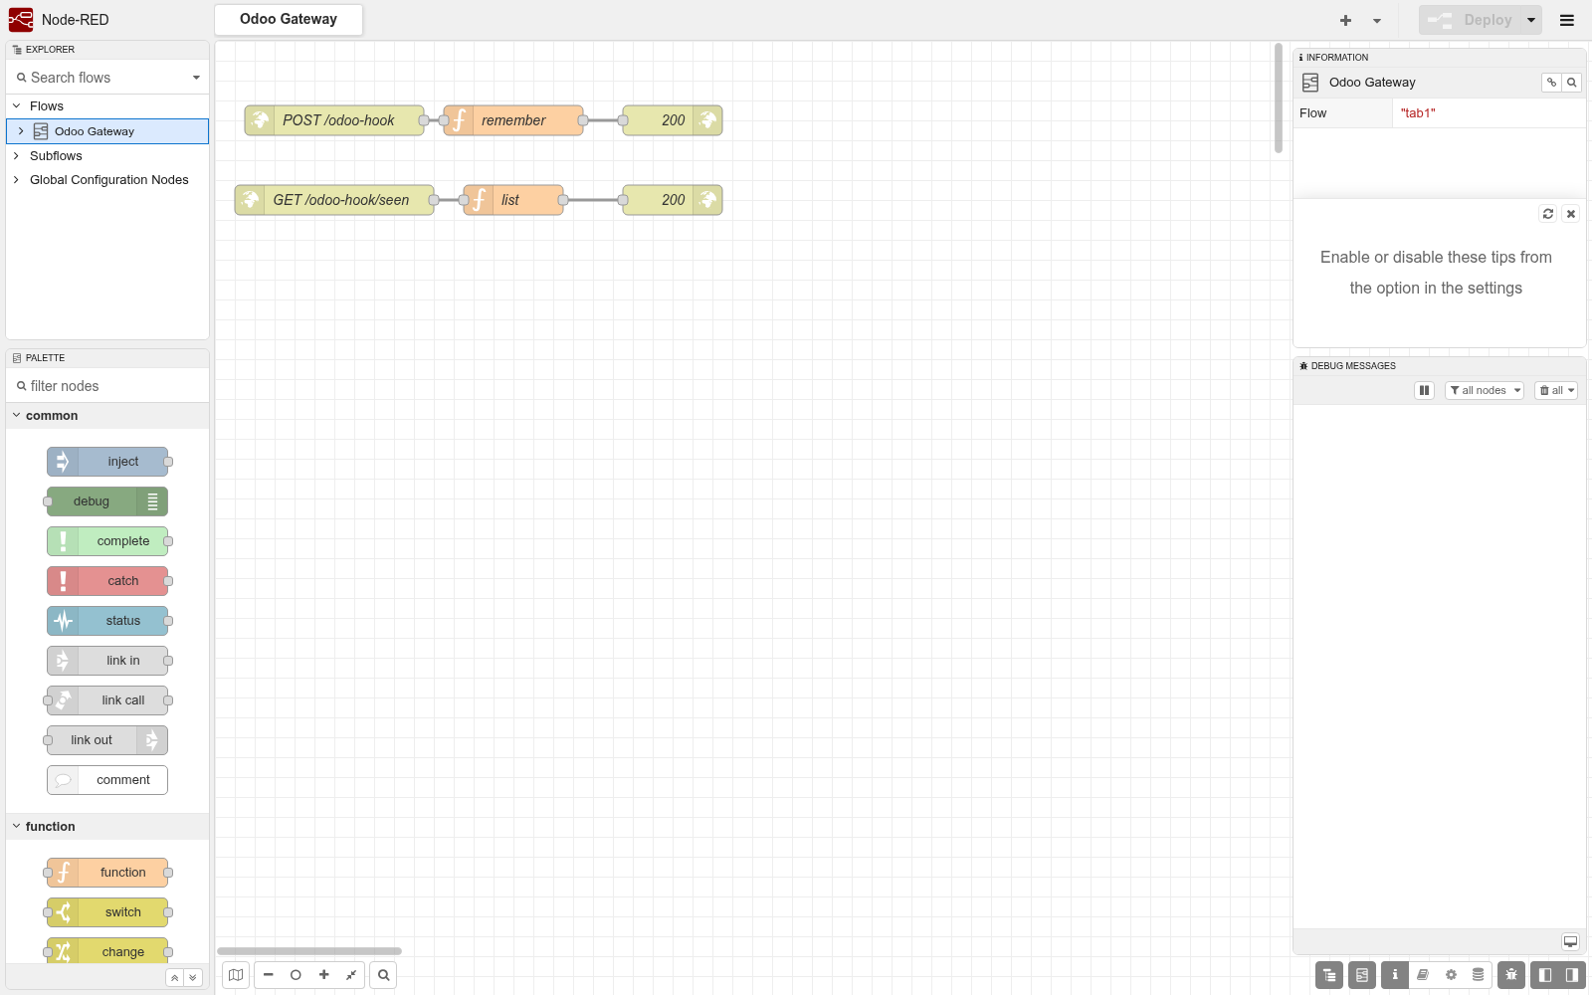This screenshot has width=1592, height=995.
Task: Select the switch node in palette
Action: pyautogui.click(x=107, y=912)
